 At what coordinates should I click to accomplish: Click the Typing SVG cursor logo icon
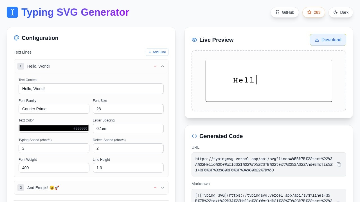(12, 12)
